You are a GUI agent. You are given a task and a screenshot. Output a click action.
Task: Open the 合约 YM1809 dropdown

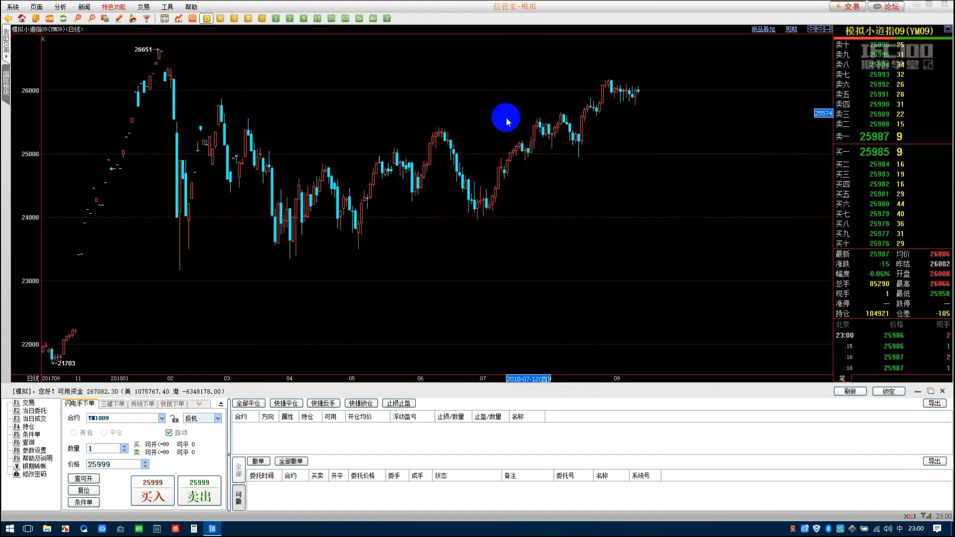pos(162,418)
